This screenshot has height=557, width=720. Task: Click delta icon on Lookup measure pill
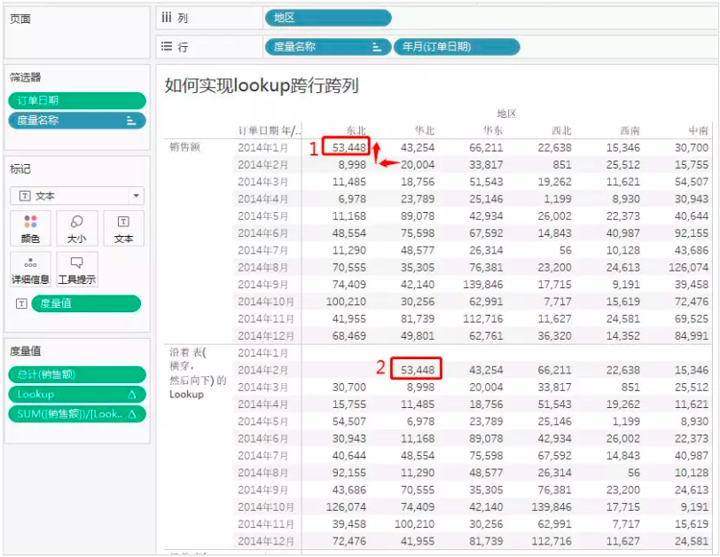[x=132, y=395]
